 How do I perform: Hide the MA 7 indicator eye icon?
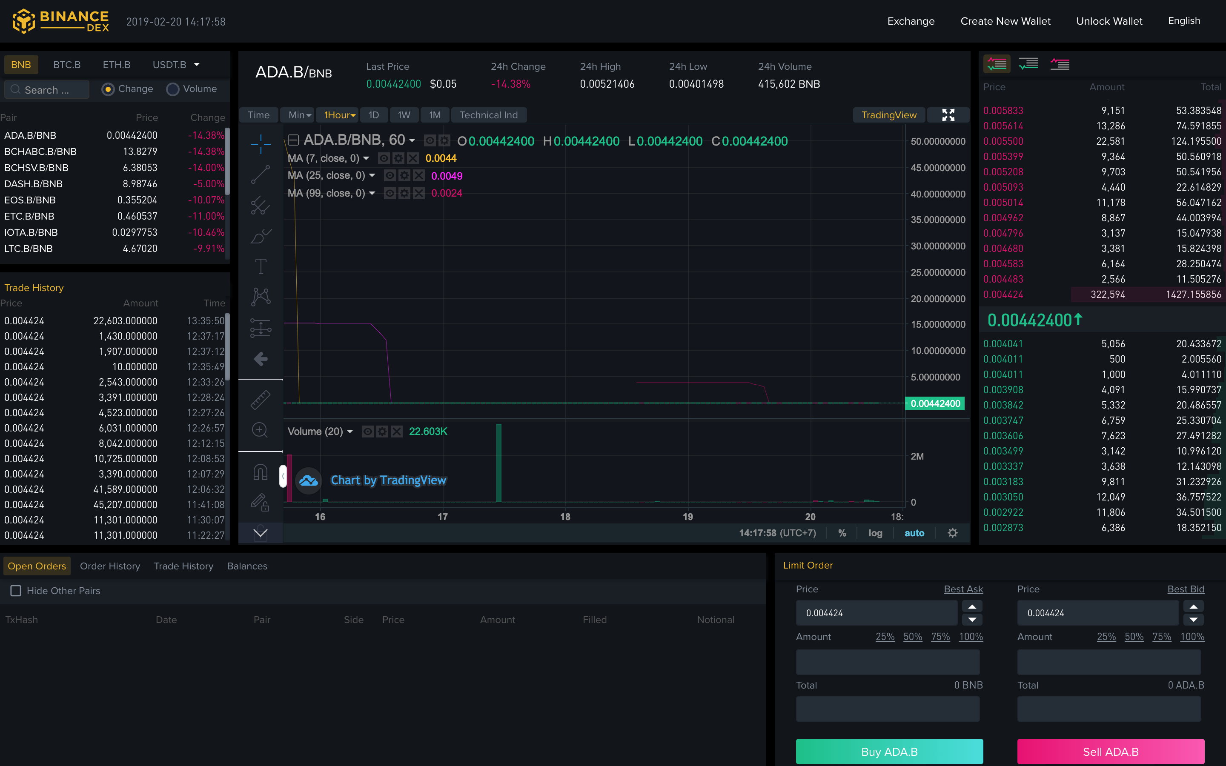tap(384, 159)
